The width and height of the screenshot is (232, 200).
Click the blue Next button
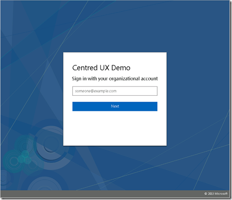pyautogui.click(x=115, y=106)
